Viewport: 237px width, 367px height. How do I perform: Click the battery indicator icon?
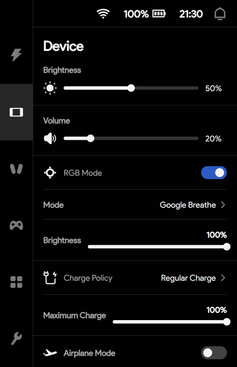(x=159, y=14)
